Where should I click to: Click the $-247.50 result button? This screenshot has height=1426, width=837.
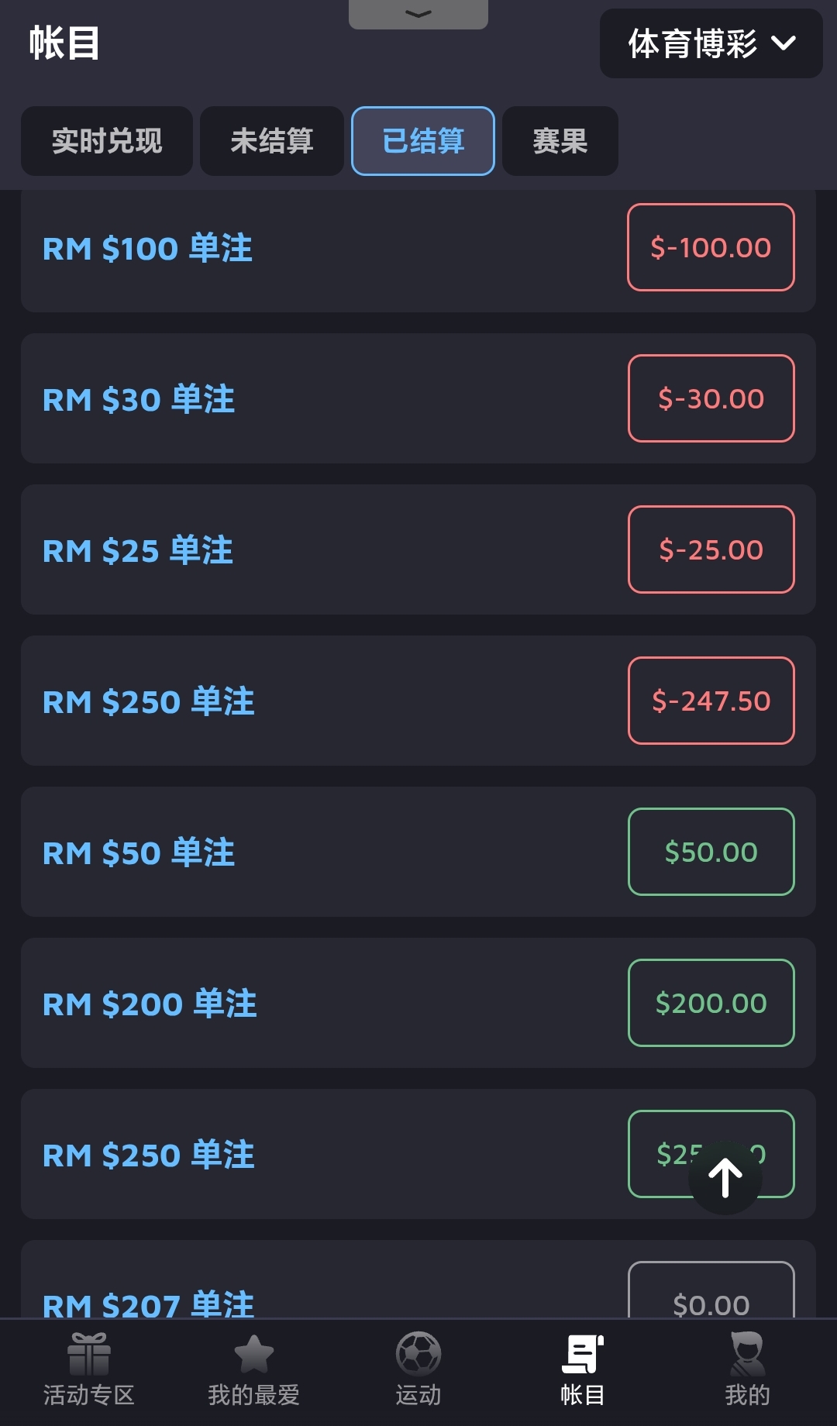click(x=711, y=701)
